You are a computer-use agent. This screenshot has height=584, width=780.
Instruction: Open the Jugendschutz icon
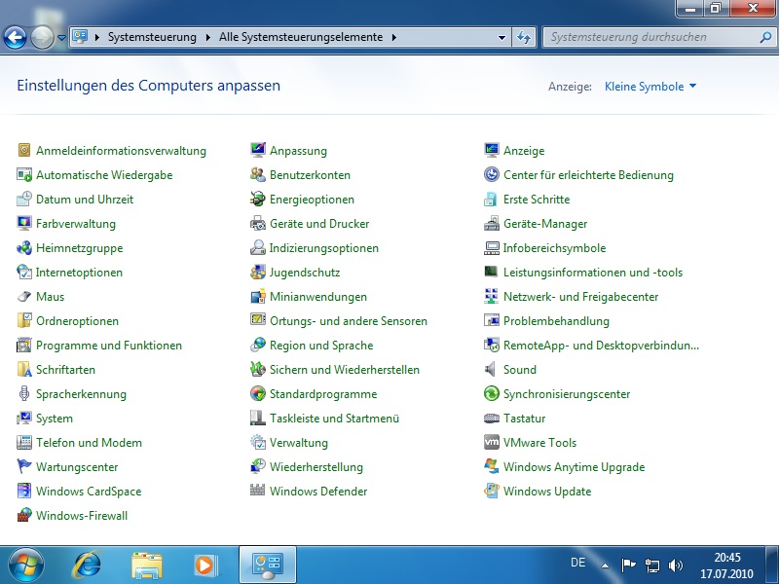tap(258, 273)
